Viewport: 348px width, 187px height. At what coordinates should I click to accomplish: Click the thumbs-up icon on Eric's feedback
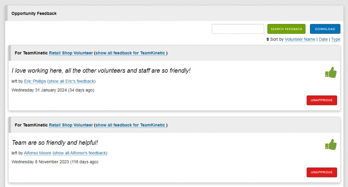[x=331, y=72]
